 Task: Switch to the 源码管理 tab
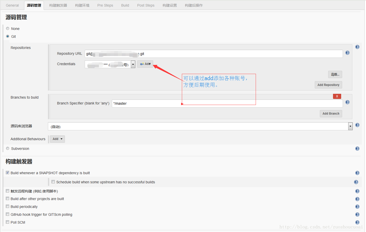point(34,5)
